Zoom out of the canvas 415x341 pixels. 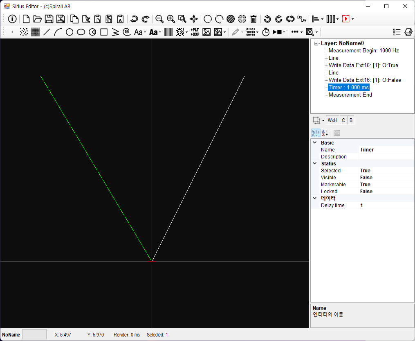point(159,19)
